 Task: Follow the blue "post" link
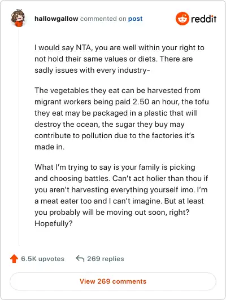pyautogui.click(x=136, y=19)
